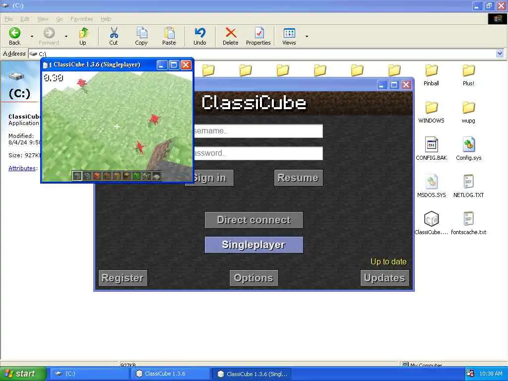The height and width of the screenshot is (381, 508).
Task: Click the system tray icon near clock
Action: click(470, 374)
